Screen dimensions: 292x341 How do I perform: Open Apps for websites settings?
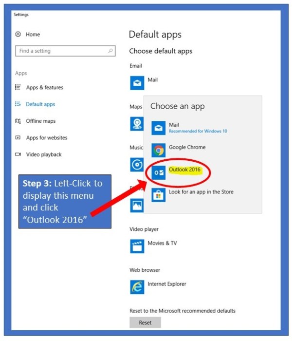coord(47,138)
